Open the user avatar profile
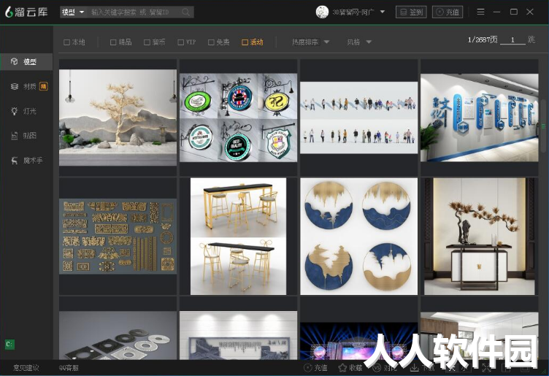549x376 pixels. click(x=322, y=12)
